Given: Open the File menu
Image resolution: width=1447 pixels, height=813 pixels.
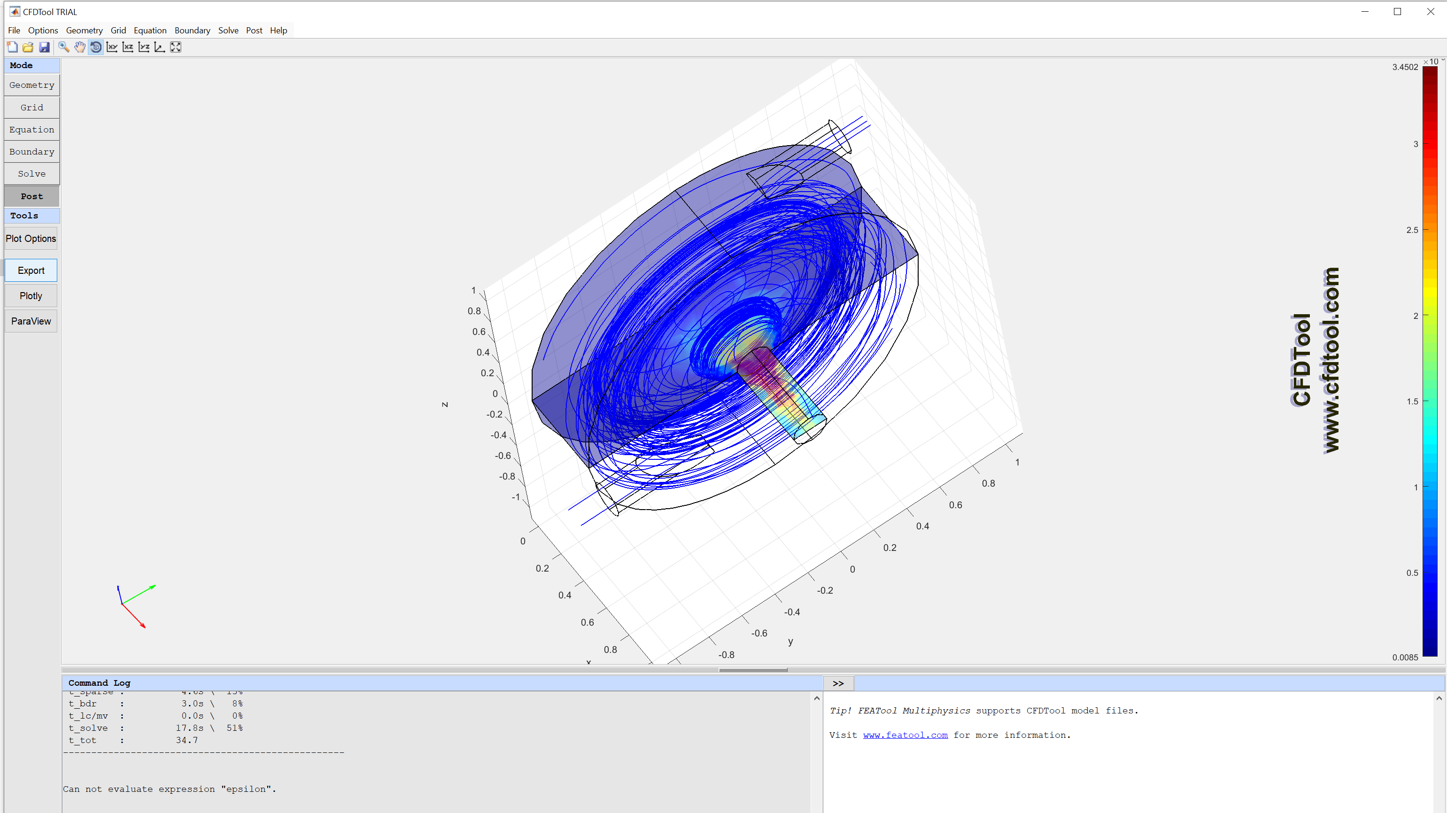Looking at the screenshot, I should 14,31.
